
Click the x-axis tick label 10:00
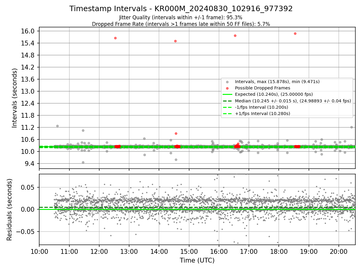point(40,251)
